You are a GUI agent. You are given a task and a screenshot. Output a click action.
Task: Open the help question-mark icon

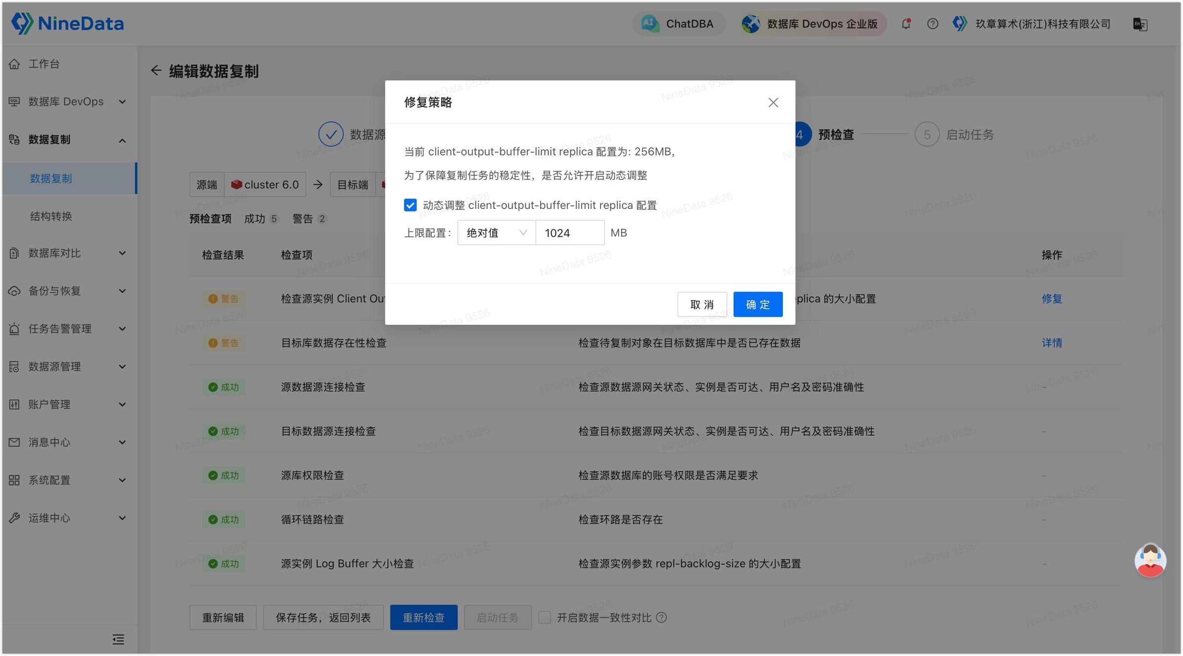932,24
